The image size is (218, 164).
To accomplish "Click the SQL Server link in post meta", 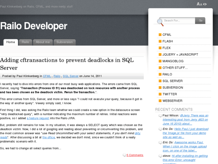I will point(71,76).
